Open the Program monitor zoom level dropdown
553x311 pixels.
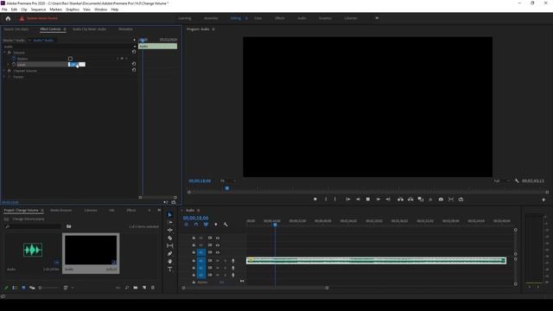228,181
